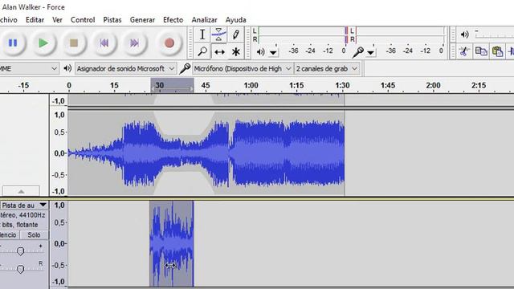Open the playback meter dropdown arrow
This screenshot has height=289, width=514.
coord(273,52)
